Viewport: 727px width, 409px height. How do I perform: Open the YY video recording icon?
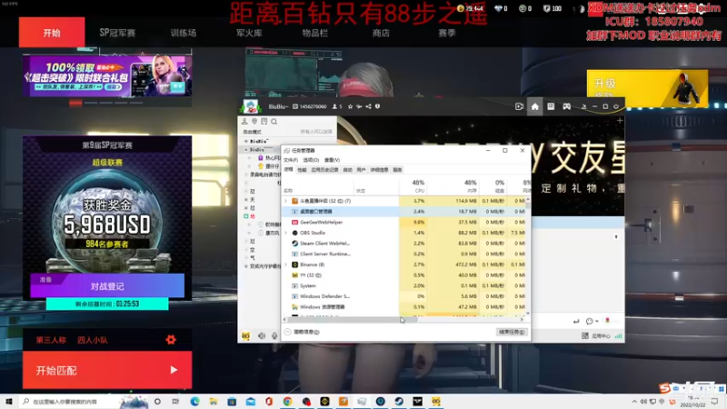tap(519, 106)
